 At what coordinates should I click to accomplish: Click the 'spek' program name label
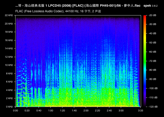coord(147,6)
